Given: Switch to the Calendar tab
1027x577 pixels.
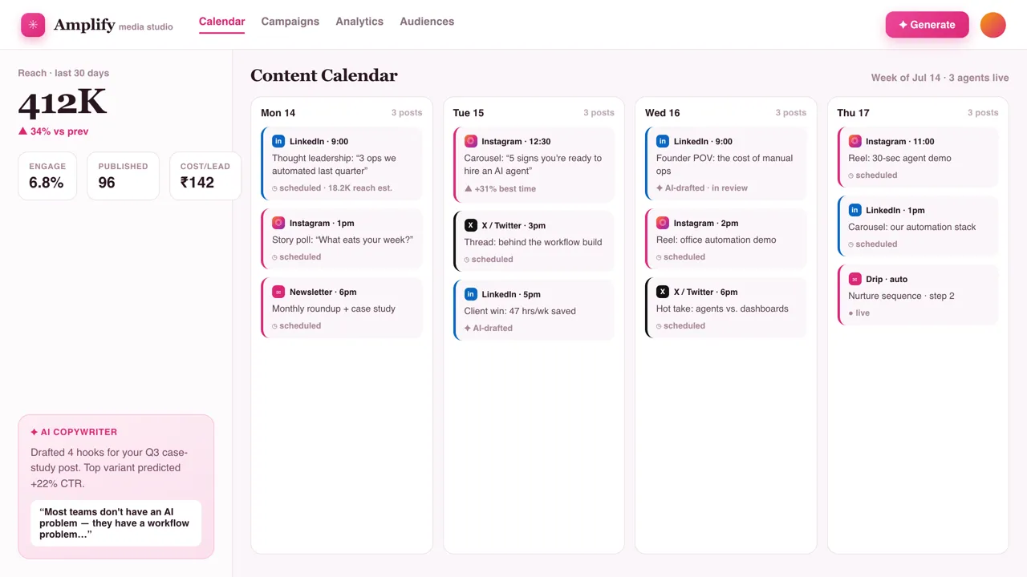Looking at the screenshot, I should [x=221, y=22].
